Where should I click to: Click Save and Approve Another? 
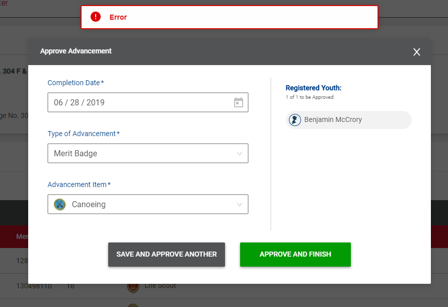[166, 255]
